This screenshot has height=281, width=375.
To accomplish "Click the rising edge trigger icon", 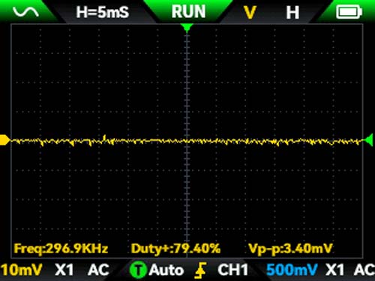I will click(200, 271).
